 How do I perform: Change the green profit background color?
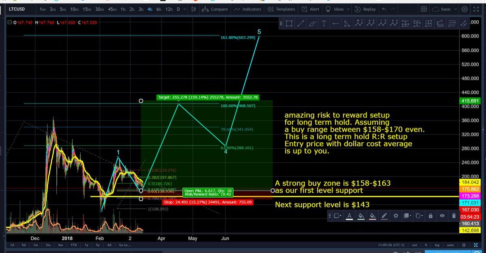point(360,216)
